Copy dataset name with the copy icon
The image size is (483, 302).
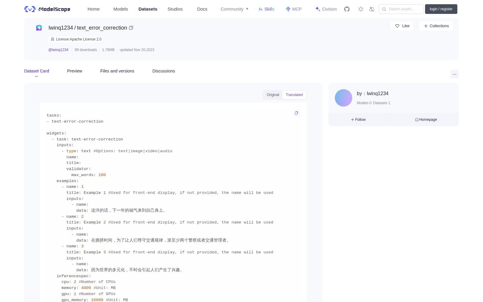click(131, 28)
